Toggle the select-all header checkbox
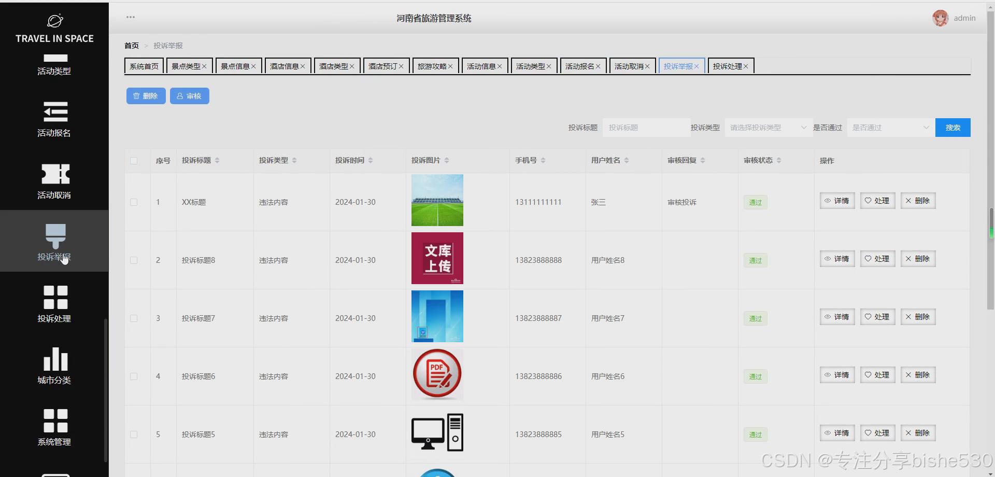Image resolution: width=995 pixels, height=477 pixels. (134, 161)
